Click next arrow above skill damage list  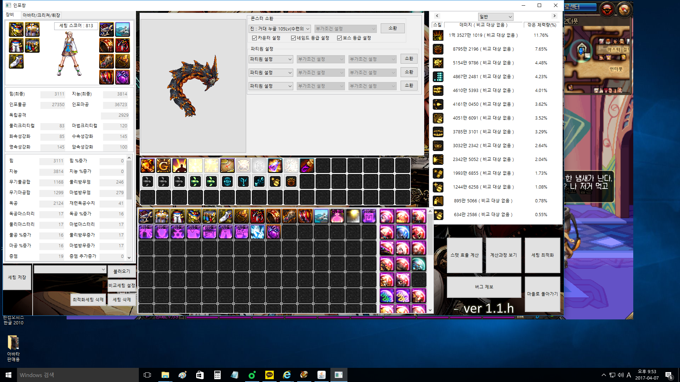coord(555,16)
